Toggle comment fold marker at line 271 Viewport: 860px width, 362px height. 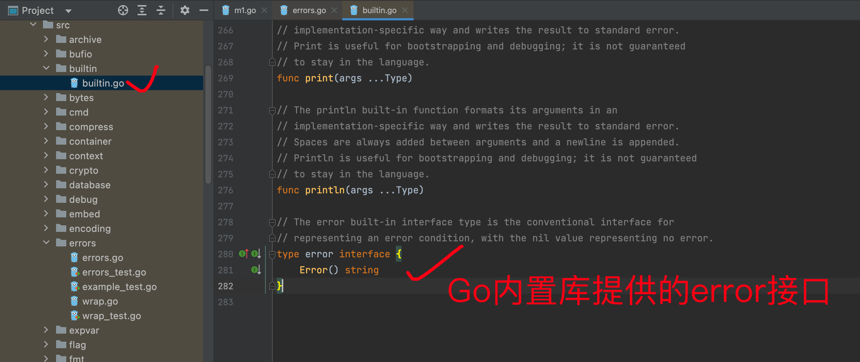[x=272, y=110]
